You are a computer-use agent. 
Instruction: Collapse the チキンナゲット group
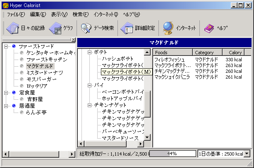click(89, 105)
